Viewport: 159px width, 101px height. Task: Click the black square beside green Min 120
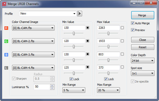[x=88, y=41]
